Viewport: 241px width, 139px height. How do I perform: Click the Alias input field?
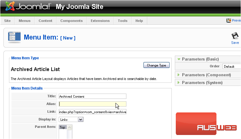point(92,104)
